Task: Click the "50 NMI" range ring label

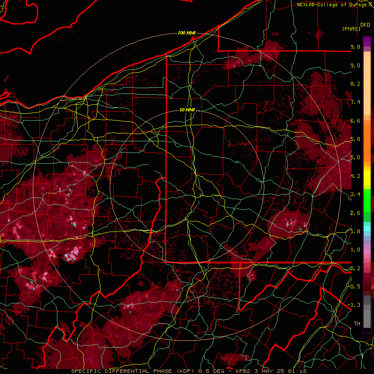Action: click(187, 110)
